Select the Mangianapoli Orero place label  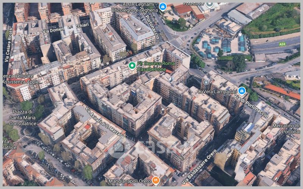coord(129,181)
